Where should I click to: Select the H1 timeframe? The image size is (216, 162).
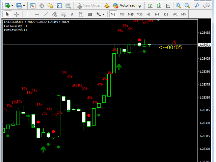148,14
